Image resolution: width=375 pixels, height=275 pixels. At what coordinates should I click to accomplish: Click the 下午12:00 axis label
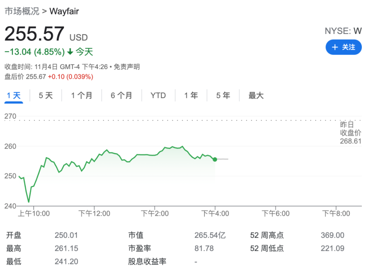click(94, 214)
